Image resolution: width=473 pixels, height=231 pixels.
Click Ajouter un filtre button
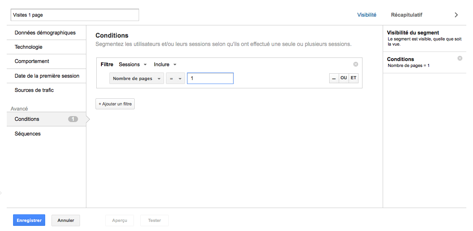(x=115, y=104)
